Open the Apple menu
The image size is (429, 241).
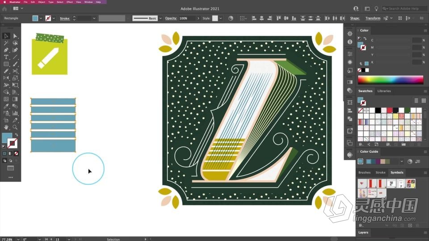pos(4,2)
